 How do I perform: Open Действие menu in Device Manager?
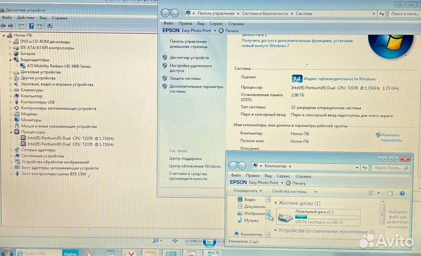[26, 18]
